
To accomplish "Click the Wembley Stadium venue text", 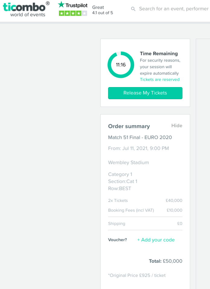I will (x=128, y=162).
